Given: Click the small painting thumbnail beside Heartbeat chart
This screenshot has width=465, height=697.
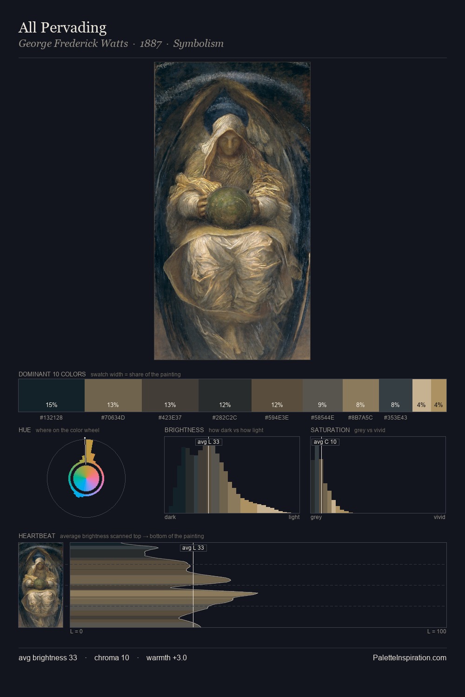Looking at the screenshot, I should click(x=40, y=585).
